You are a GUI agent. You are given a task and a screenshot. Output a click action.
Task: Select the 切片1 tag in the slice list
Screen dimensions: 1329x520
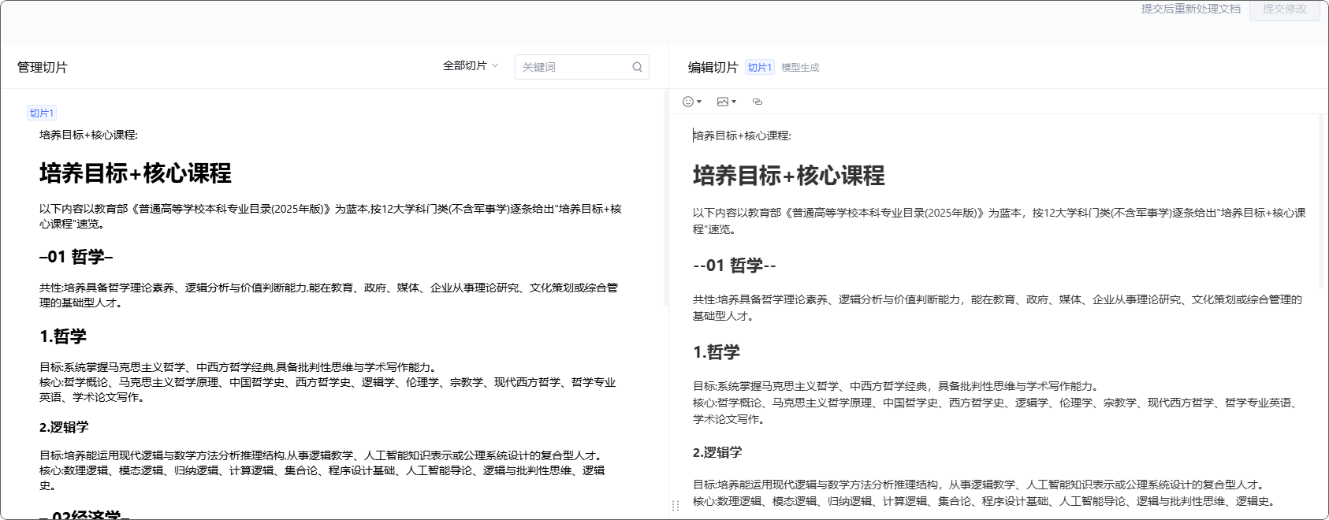click(x=42, y=113)
